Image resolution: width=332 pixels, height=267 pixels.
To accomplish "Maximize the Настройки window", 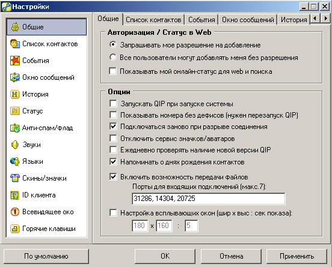I will tap(314, 7).
